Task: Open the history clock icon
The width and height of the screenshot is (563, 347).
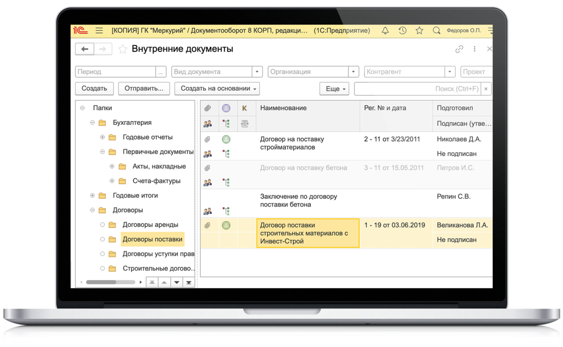Action: [x=402, y=30]
